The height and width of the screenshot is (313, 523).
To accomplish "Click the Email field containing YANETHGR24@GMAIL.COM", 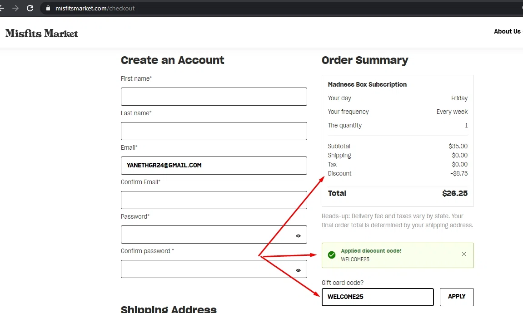I will (x=214, y=166).
